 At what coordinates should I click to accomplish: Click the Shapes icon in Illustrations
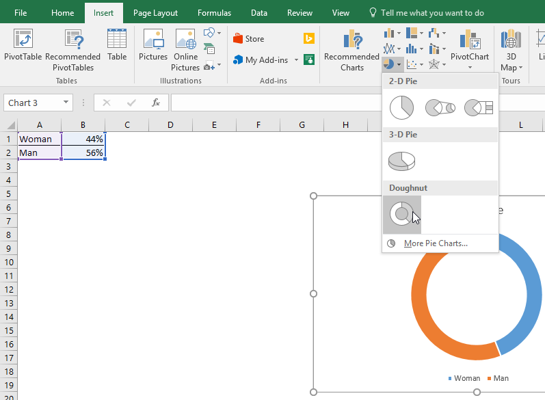(x=209, y=33)
